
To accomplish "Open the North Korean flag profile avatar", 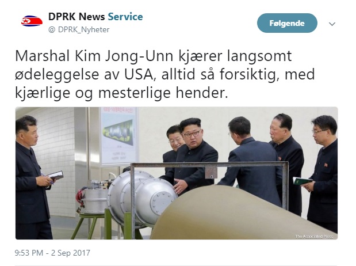I will (32, 21).
